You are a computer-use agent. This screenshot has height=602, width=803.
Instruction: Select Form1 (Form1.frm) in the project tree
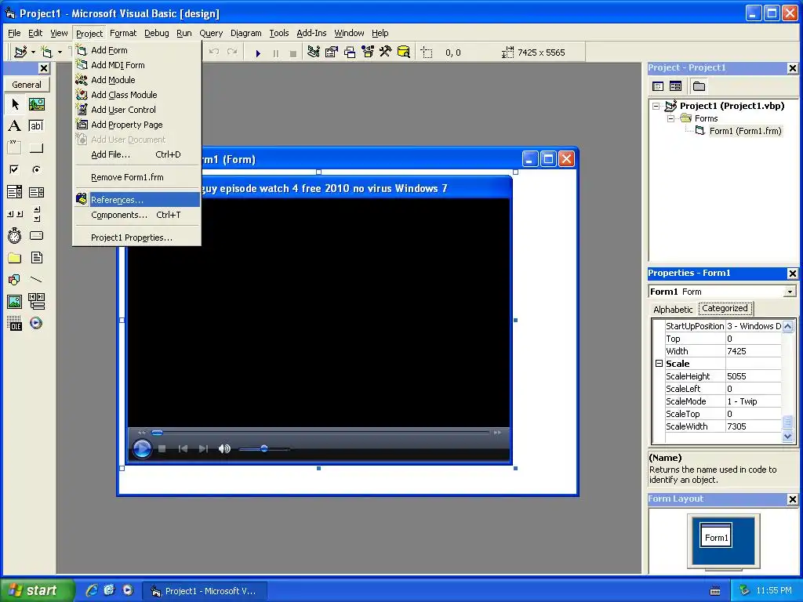pyautogui.click(x=745, y=131)
